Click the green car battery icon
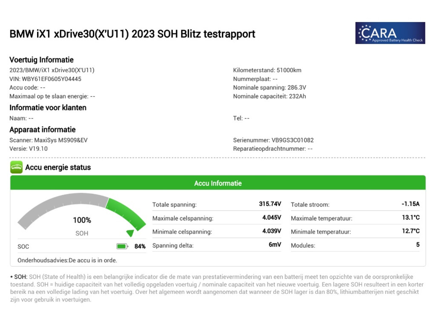This screenshot has height=327, width=436. (x=16, y=167)
